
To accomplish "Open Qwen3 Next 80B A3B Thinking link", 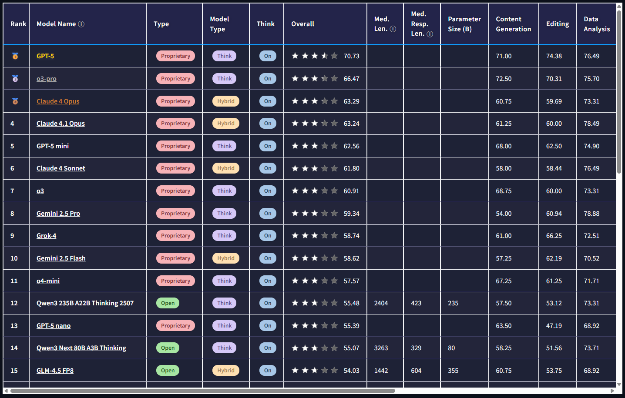I will tap(81, 348).
